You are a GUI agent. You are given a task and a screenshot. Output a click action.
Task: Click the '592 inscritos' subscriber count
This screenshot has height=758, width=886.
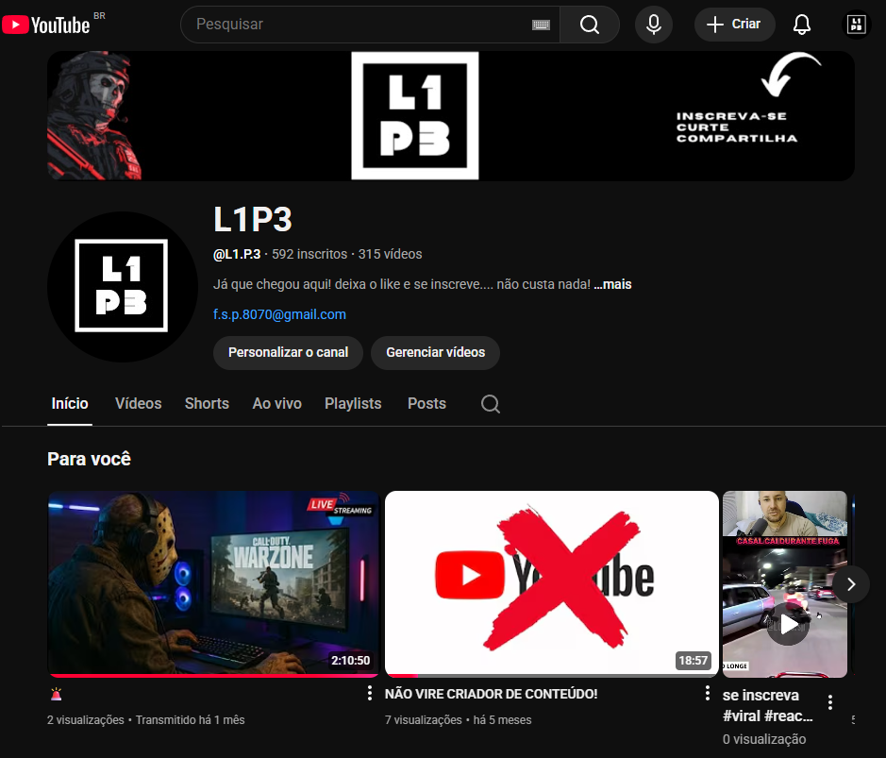coord(309,254)
